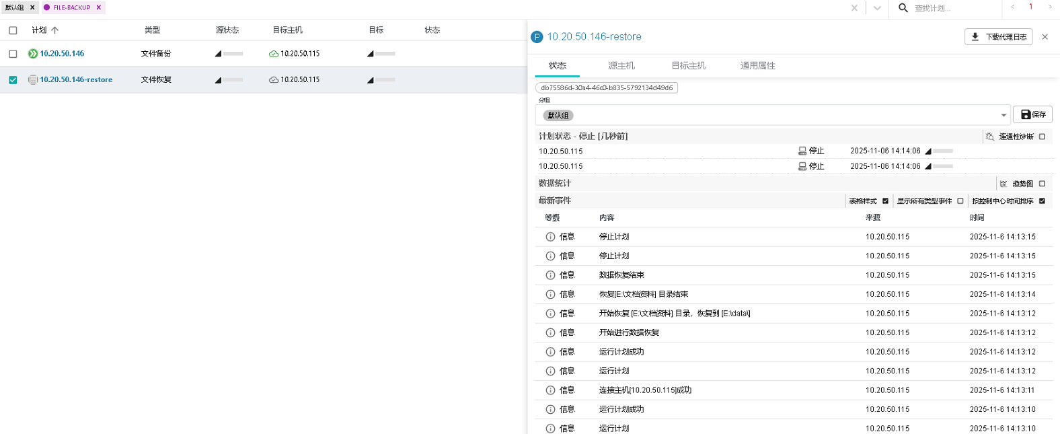Screen dimensions: 1060x434
Task: Click the info icon of the first event
Action: [x=550, y=237]
